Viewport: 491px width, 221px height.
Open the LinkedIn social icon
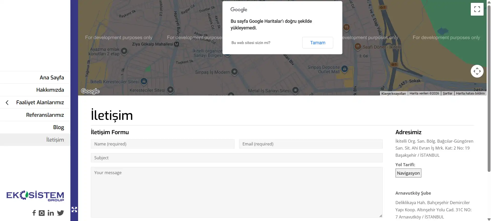coord(51,213)
